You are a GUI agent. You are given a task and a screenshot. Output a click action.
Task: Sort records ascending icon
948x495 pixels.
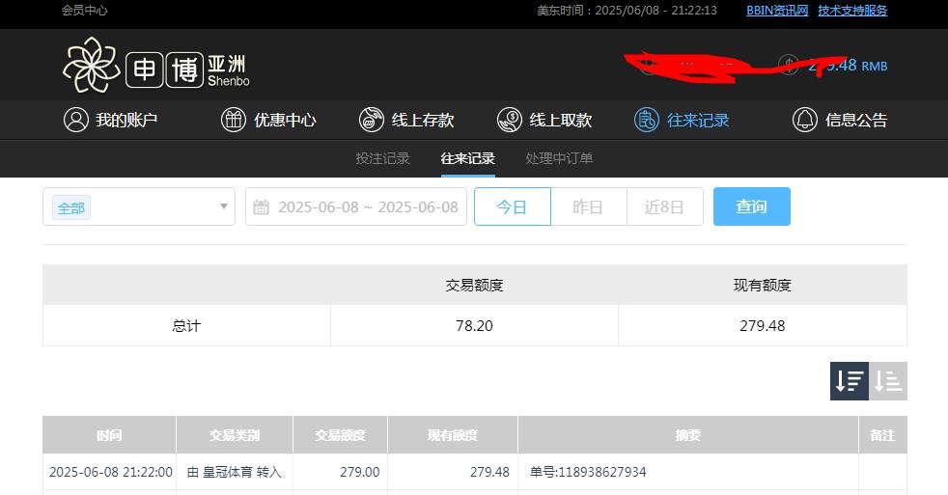(888, 381)
